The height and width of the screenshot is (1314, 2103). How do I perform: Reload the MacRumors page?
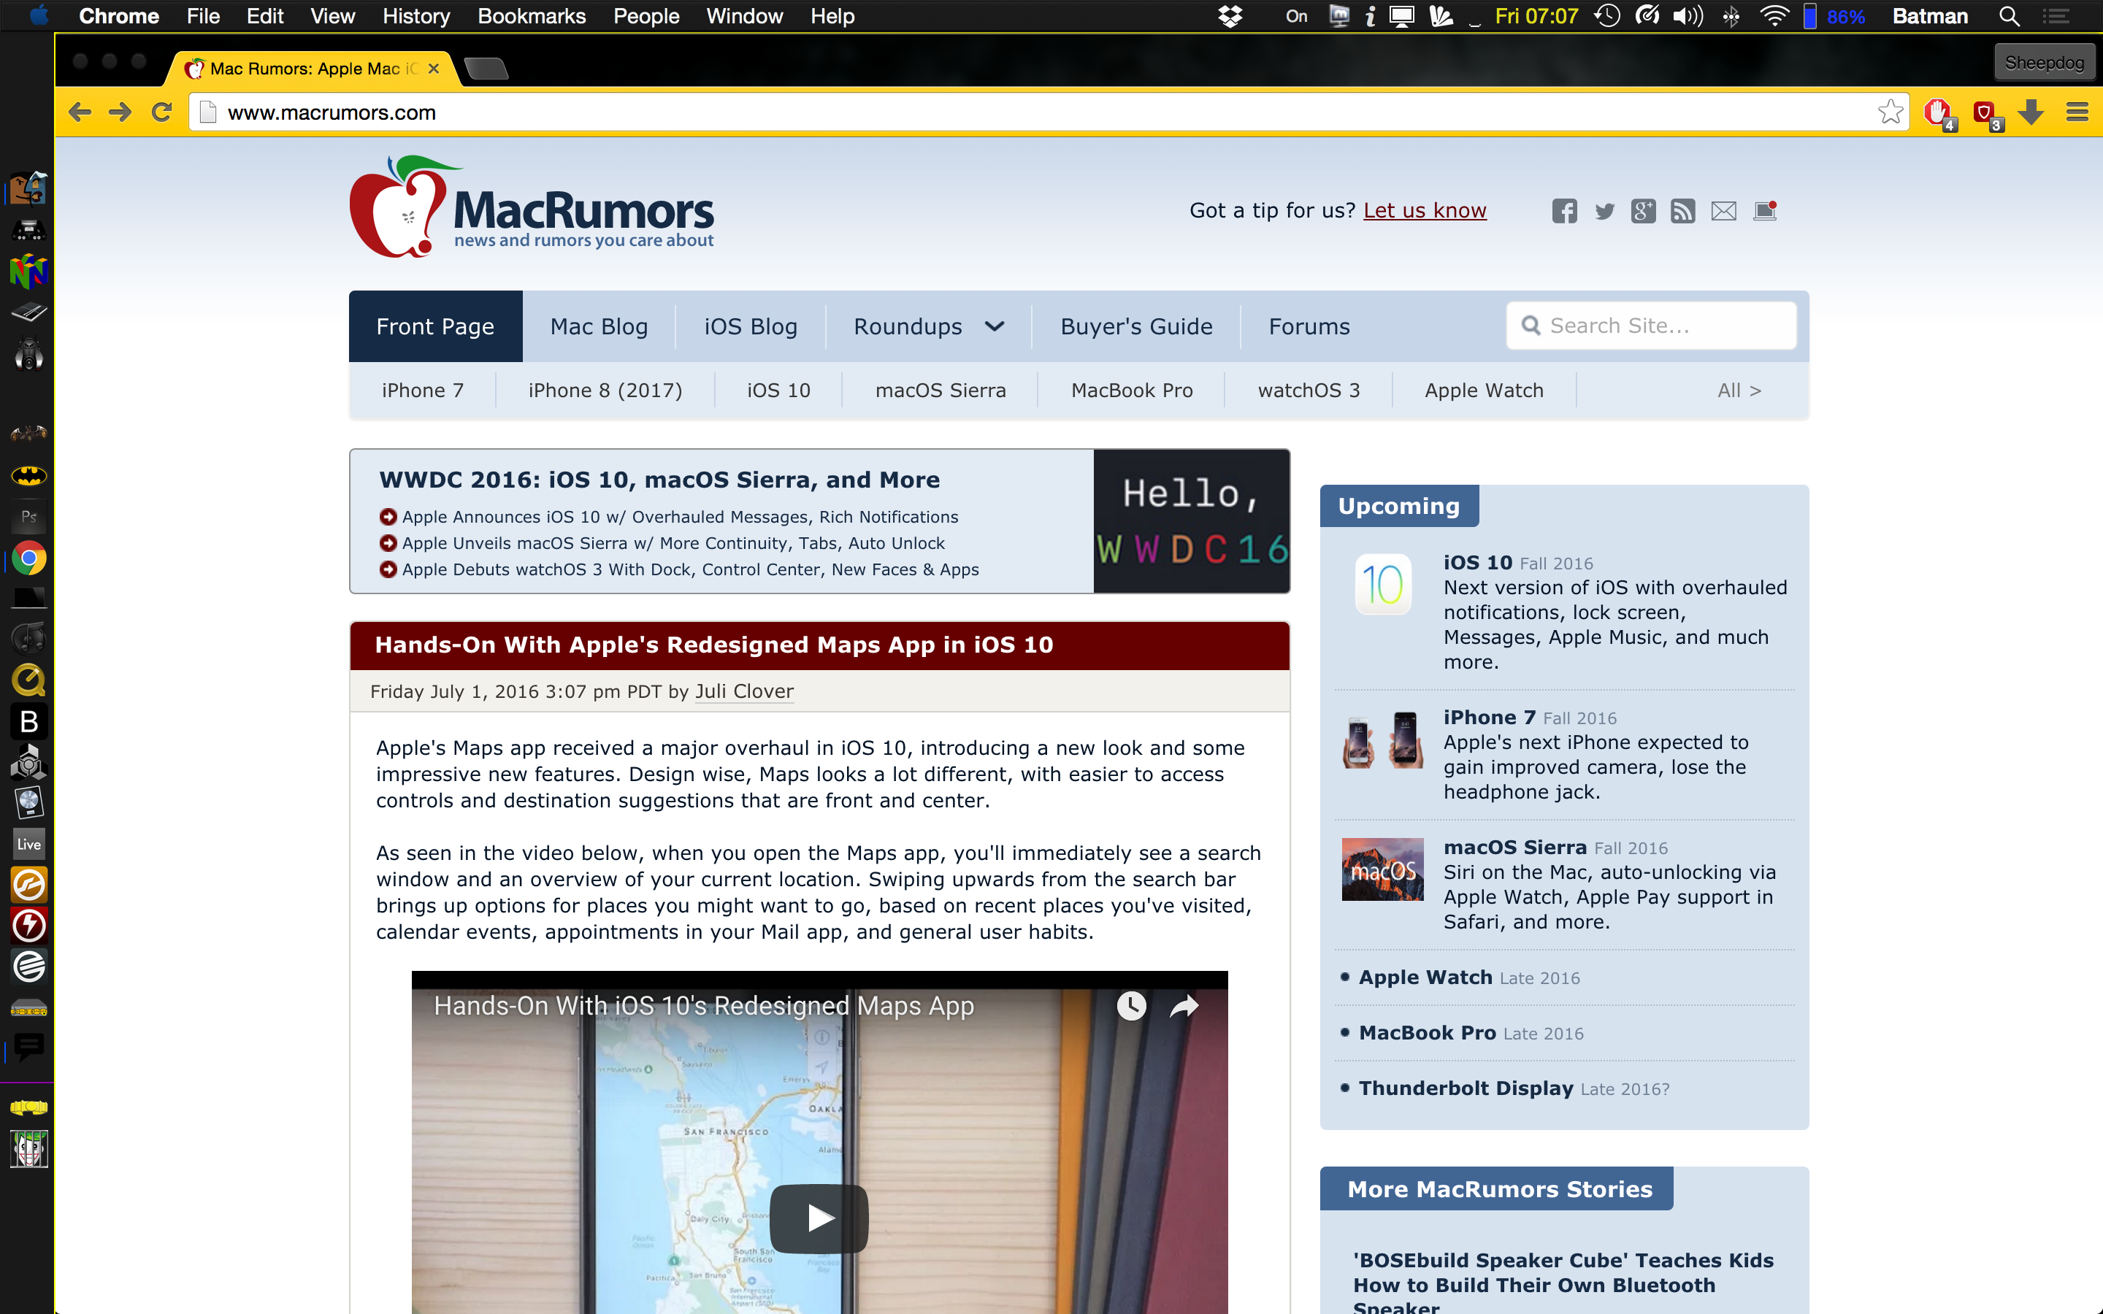[161, 112]
